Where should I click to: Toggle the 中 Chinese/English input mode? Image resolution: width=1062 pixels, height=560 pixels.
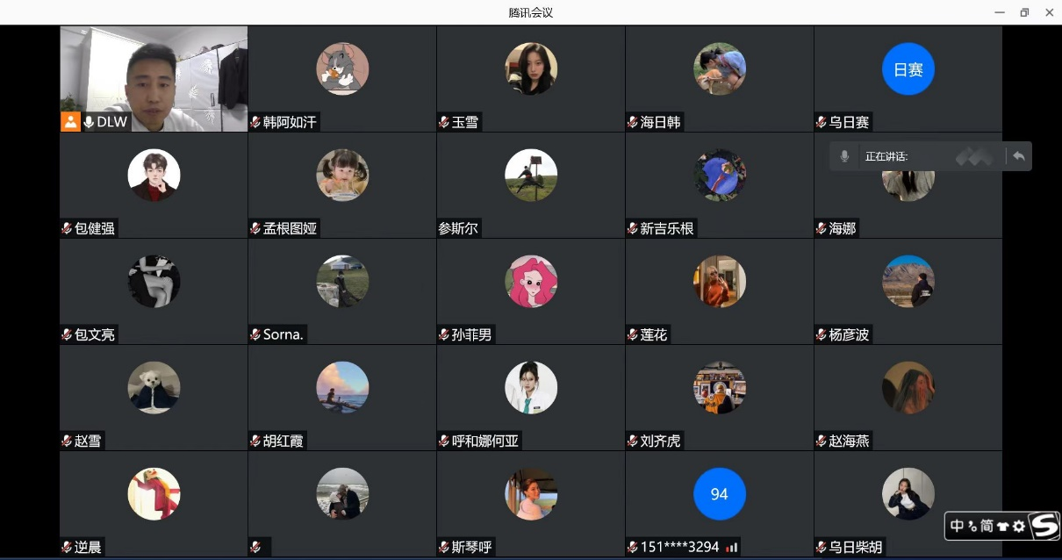[958, 526]
